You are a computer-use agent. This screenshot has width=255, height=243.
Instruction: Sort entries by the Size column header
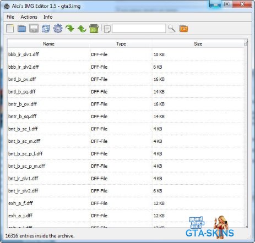[198, 44]
